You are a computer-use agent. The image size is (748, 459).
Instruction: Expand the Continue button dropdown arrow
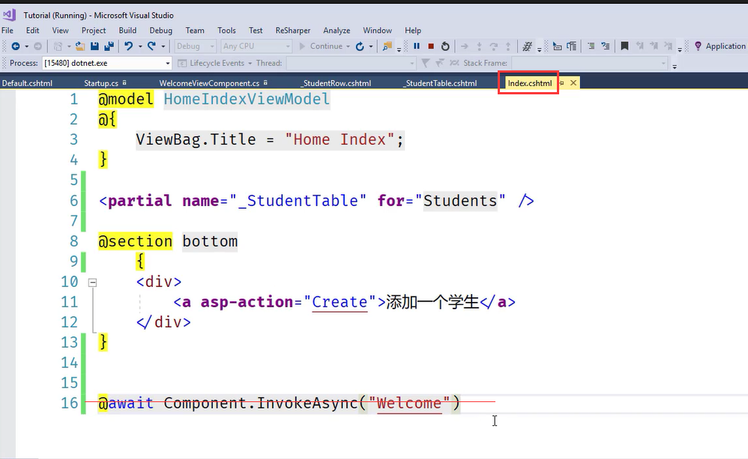click(x=349, y=46)
